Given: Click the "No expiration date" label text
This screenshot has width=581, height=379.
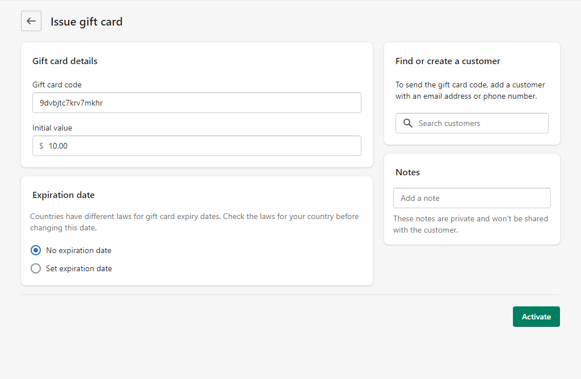Looking at the screenshot, I should coord(78,250).
